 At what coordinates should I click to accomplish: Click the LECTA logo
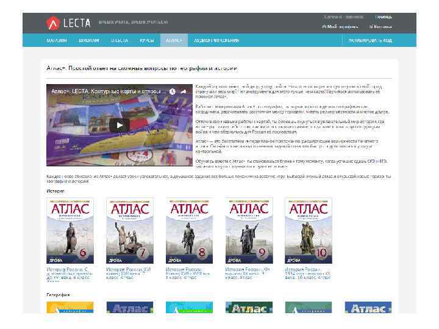(x=68, y=23)
